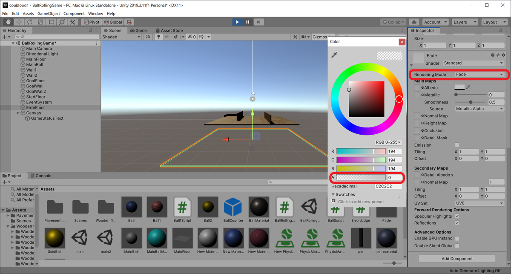The width and height of the screenshot is (511, 274).
Task: Select the Move tool
Action: [19, 22]
